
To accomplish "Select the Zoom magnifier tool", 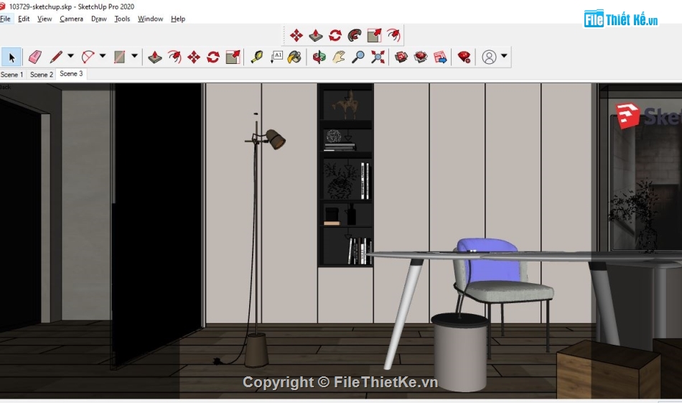I will pyautogui.click(x=358, y=57).
